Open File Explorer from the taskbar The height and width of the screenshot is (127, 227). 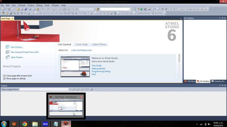click(x=35, y=124)
